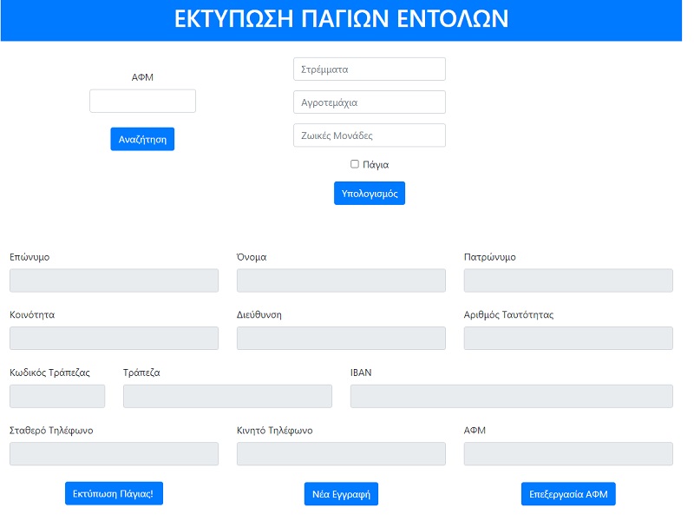Select the Σταθερό Τηλέφωνο field
The height and width of the screenshot is (521, 694).
pos(114,454)
